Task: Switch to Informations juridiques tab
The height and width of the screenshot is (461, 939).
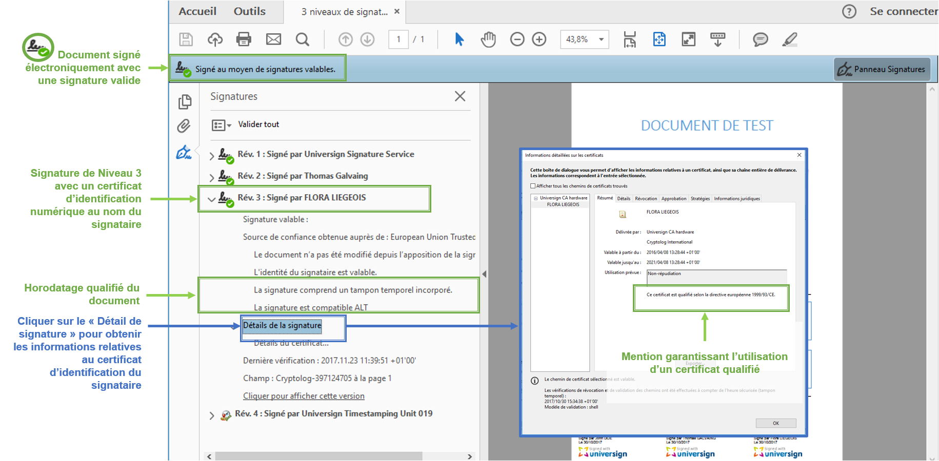Action: [x=737, y=199]
